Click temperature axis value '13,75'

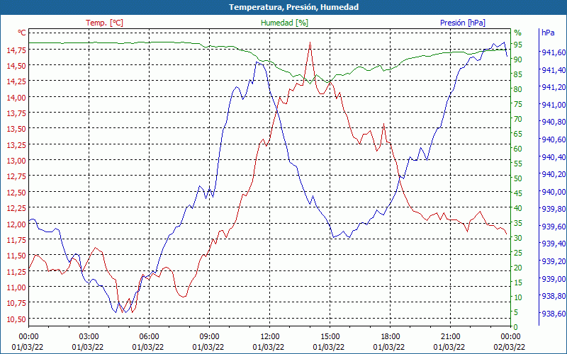click(x=16, y=113)
